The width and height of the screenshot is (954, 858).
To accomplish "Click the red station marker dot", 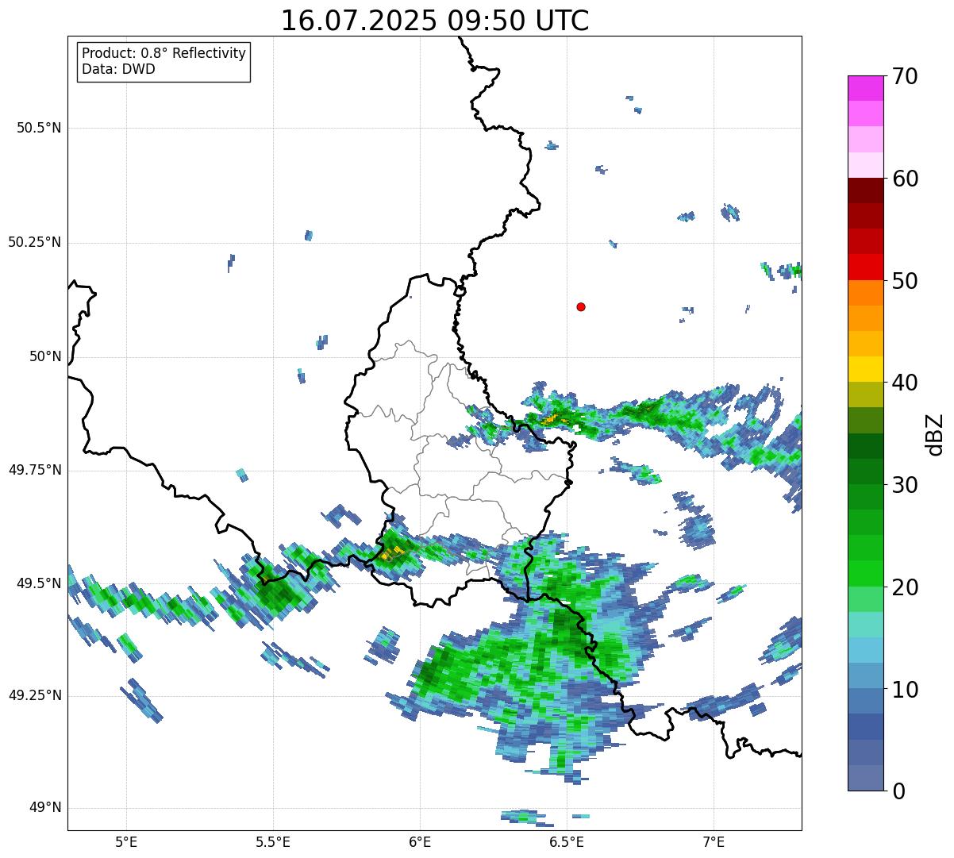I will pos(581,306).
